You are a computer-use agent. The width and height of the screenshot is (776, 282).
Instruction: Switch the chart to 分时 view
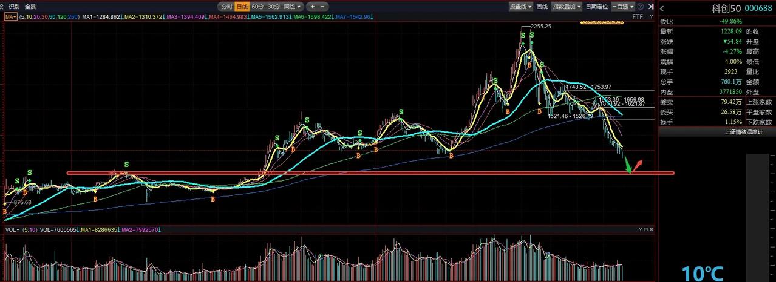pyautogui.click(x=226, y=7)
